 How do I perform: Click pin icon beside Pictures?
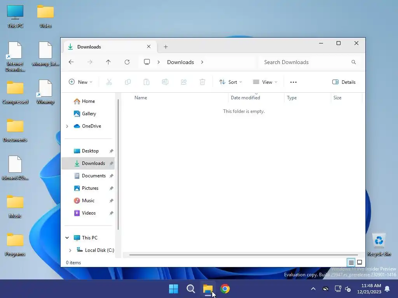111,188
